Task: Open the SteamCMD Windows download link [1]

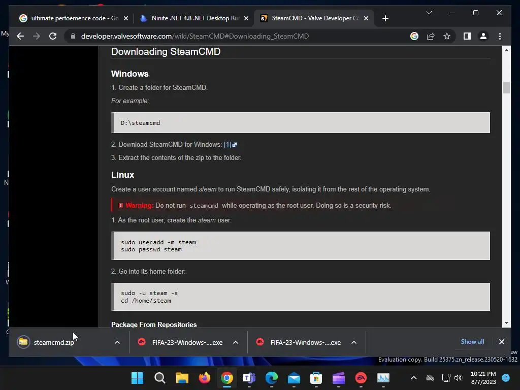Action: (x=230, y=145)
